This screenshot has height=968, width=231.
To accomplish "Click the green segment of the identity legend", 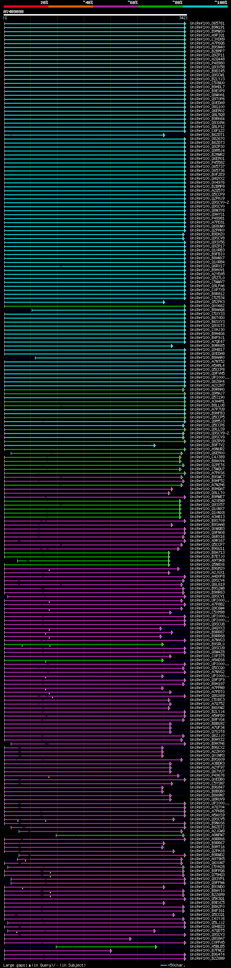I will pyautogui.click(x=160, y=7).
